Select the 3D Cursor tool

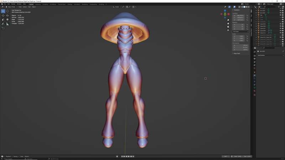tap(7, 11)
